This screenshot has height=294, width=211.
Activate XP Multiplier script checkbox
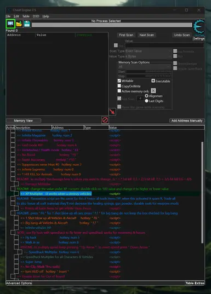click(x=16, y=194)
